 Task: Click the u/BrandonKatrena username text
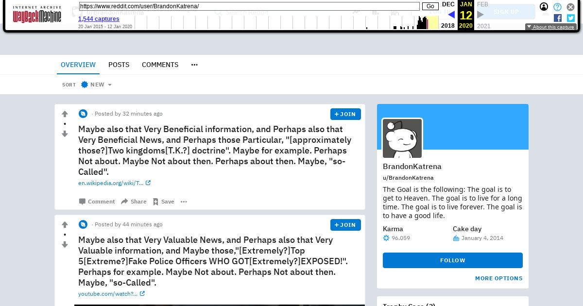click(408, 178)
